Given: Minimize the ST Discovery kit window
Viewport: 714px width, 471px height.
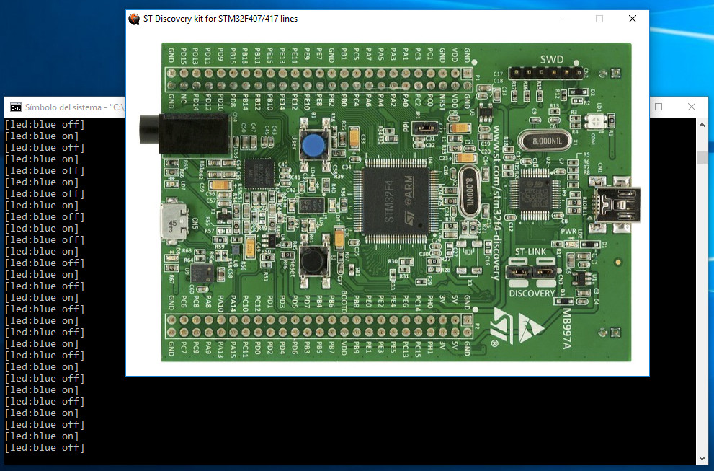Looking at the screenshot, I should [567, 19].
